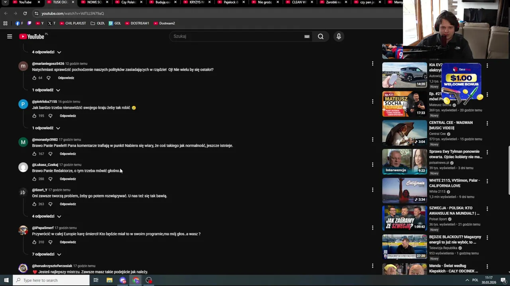The height and width of the screenshot is (286, 510).
Task: Open Task View on the taskbar
Action: click(96, 280)
